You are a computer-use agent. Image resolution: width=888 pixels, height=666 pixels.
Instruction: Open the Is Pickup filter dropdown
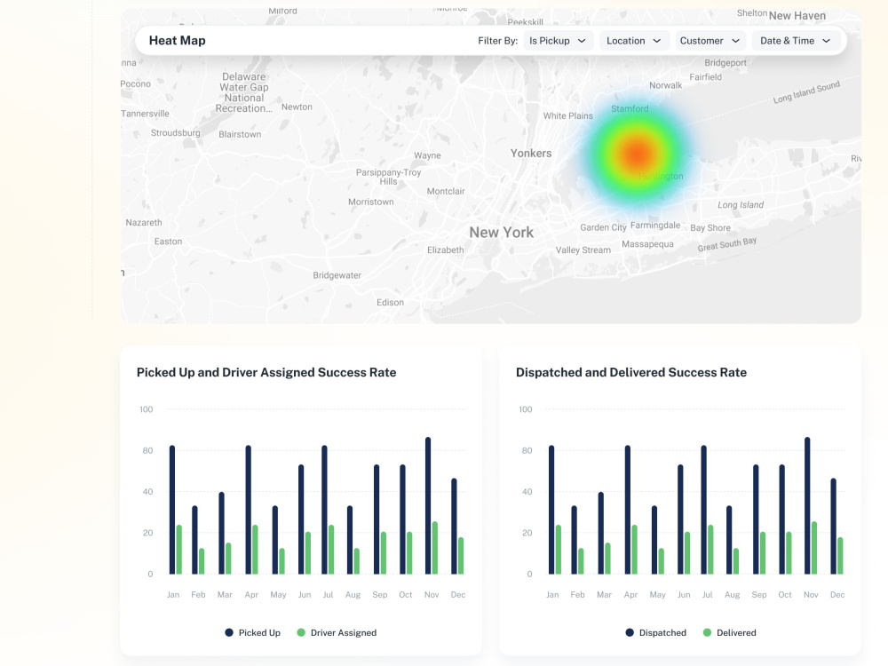point(558,41)
